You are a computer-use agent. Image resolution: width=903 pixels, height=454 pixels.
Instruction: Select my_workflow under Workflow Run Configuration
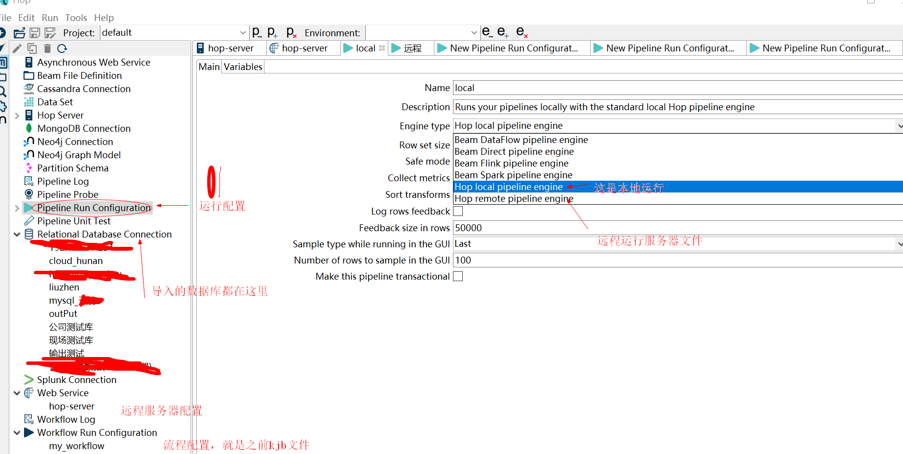click(x=76, y=446)
